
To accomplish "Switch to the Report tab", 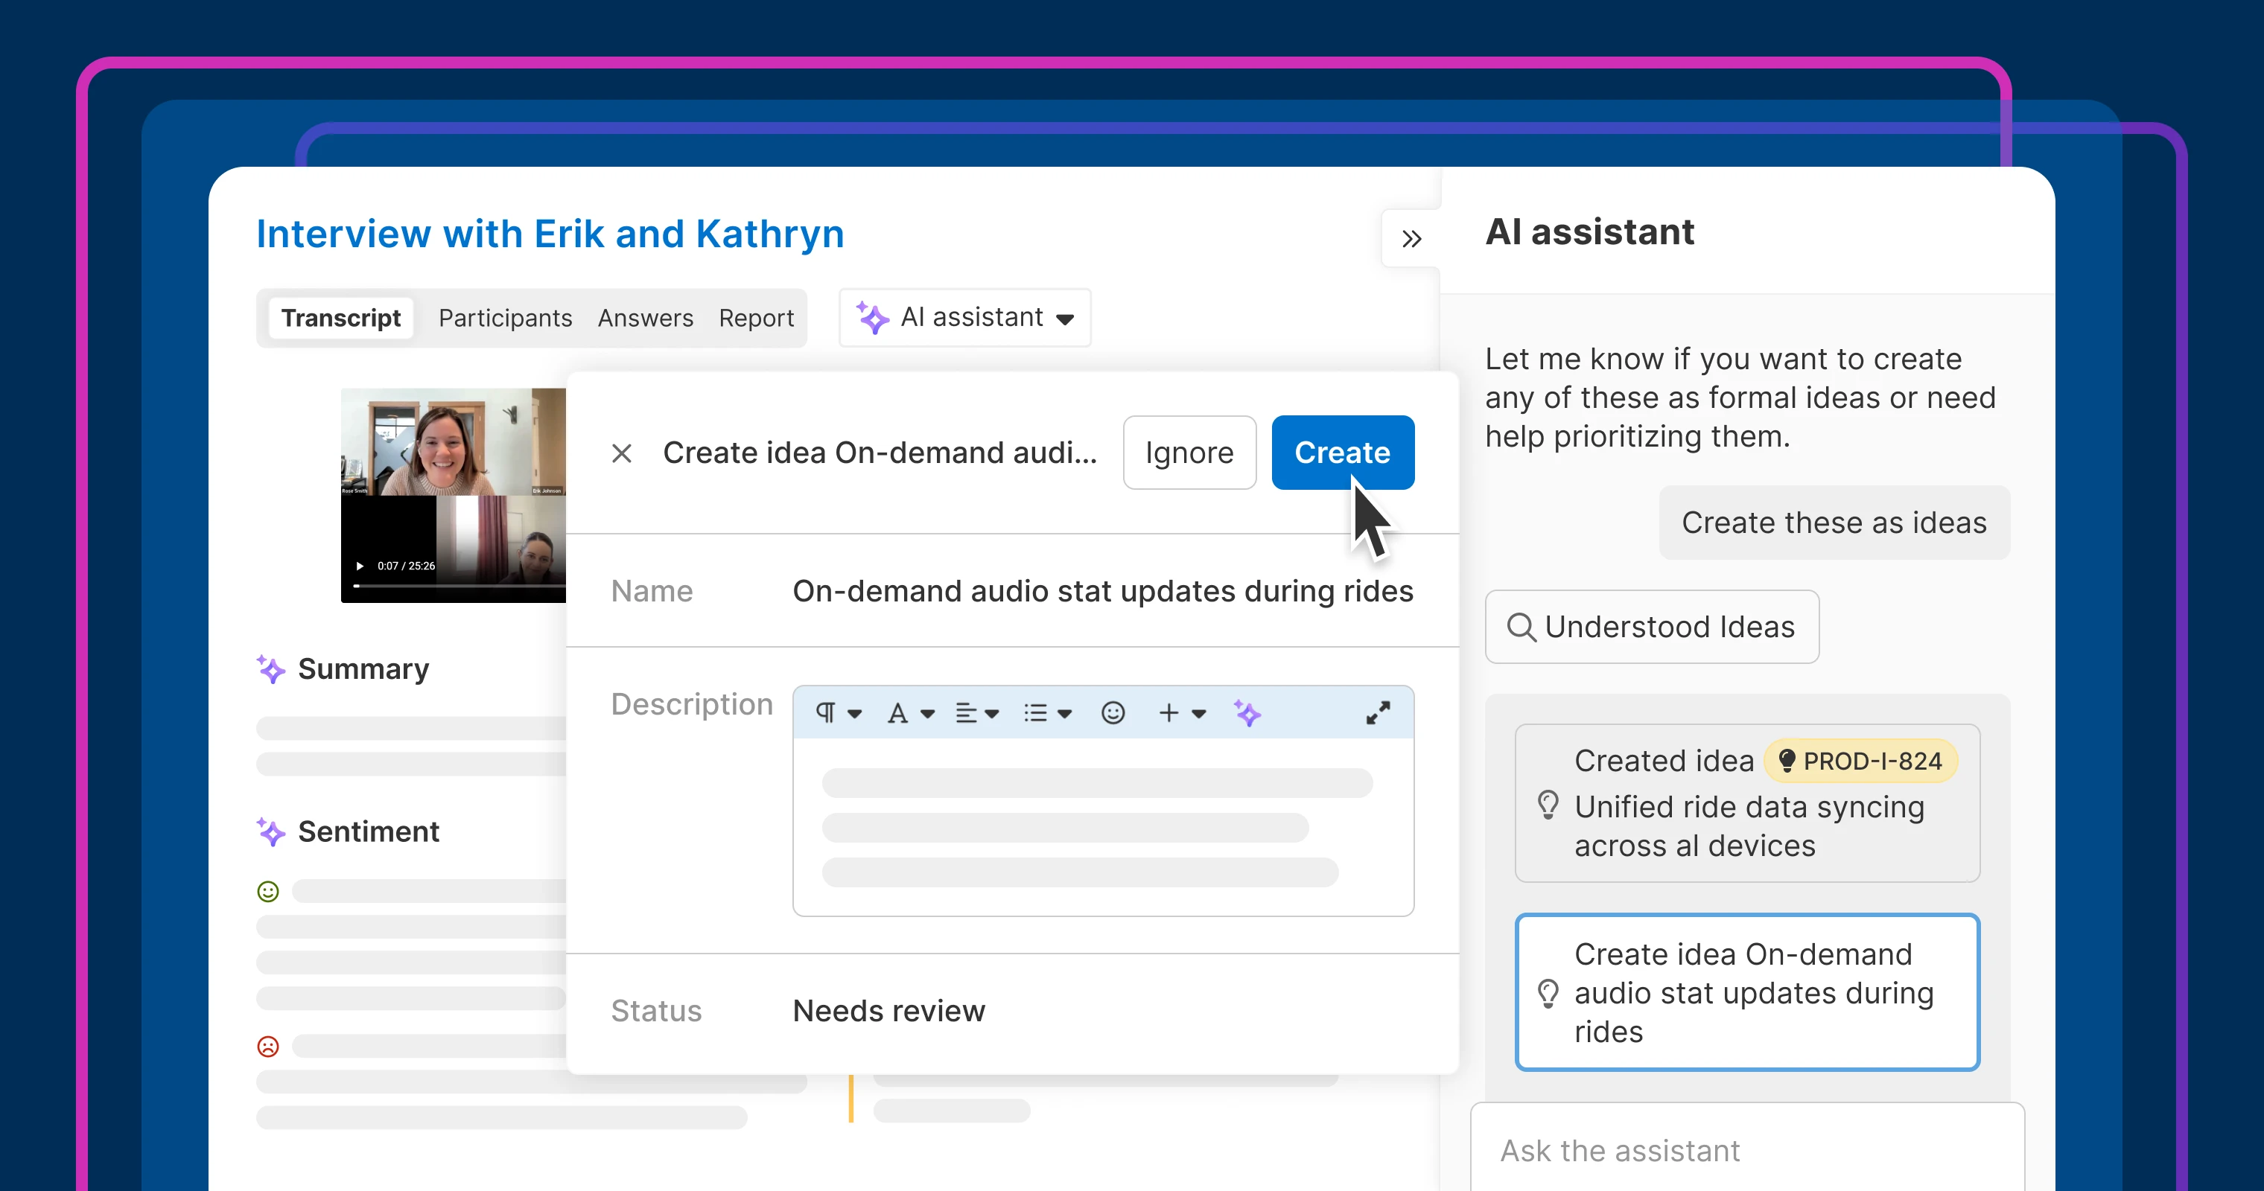I will point(756,318).
